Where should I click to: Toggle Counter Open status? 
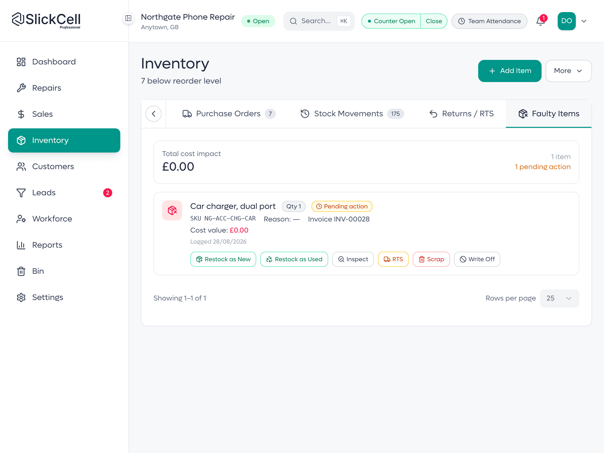(x=391, y=21)
